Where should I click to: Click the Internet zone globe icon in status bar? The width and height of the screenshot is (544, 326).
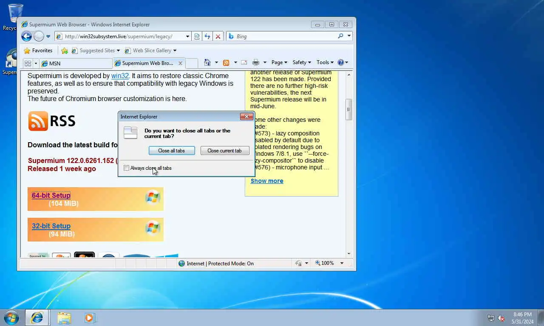coord(182,263)
